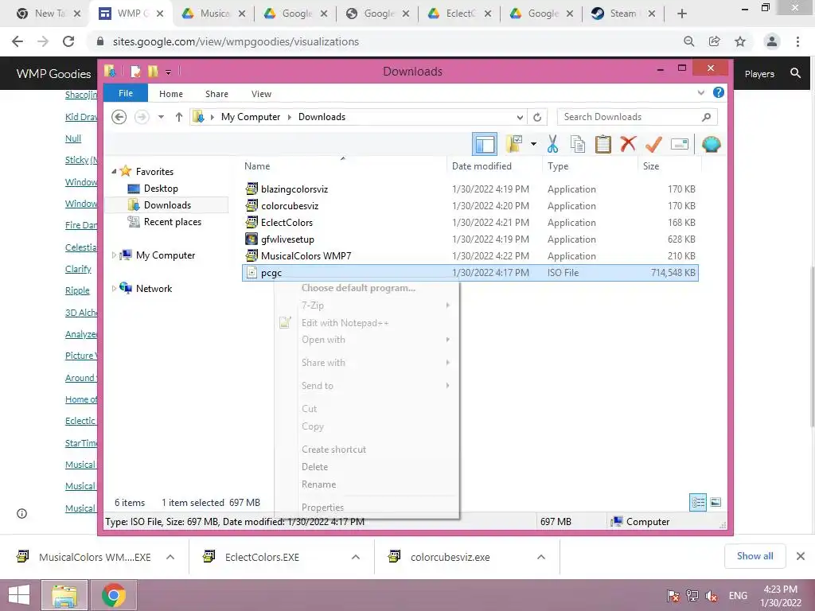Viewport: 815px width, 611px height.
Task: Open options chevron for MusicalColors WM download
Action: click(x=170, y=557)
